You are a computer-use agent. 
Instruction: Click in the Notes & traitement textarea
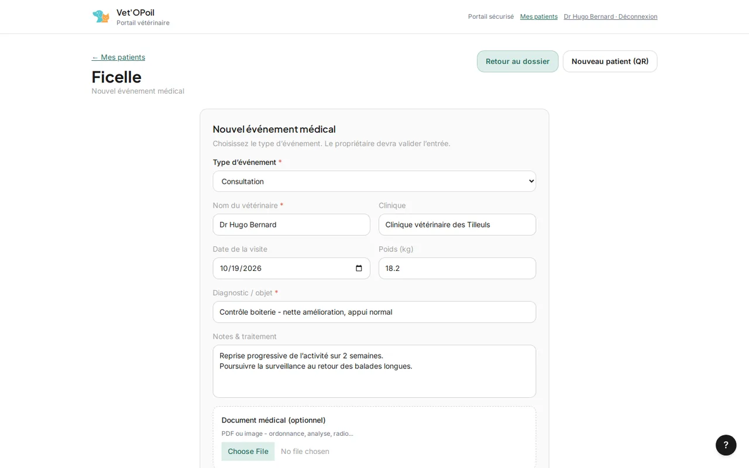click(374, 371)
